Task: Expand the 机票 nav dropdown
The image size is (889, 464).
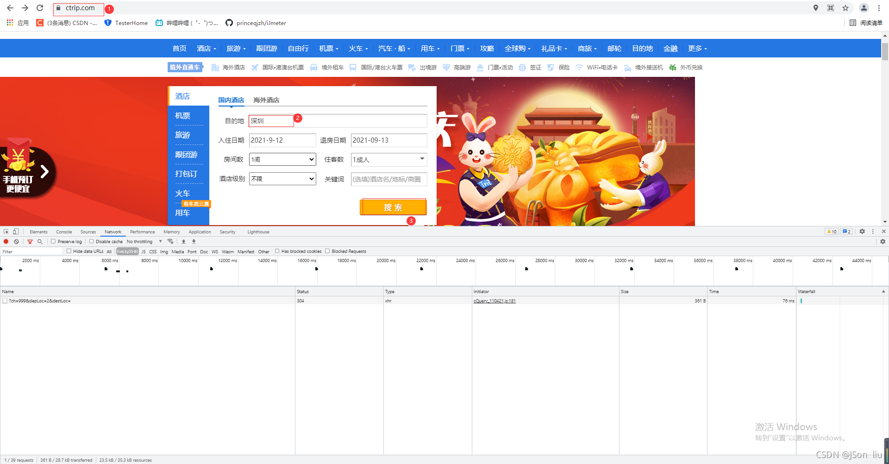Action: [329, 49]
